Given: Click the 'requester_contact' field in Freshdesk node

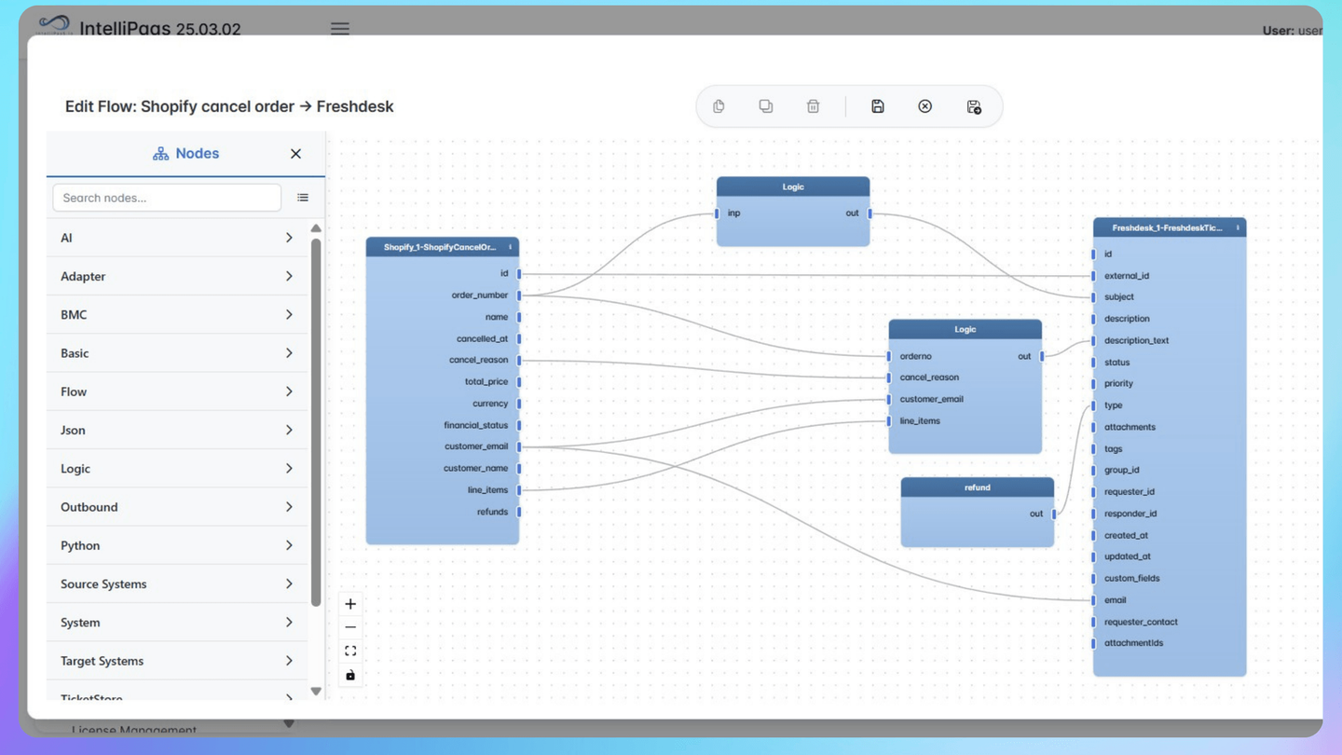Looking at the screenshot, I should (1141, 622).
